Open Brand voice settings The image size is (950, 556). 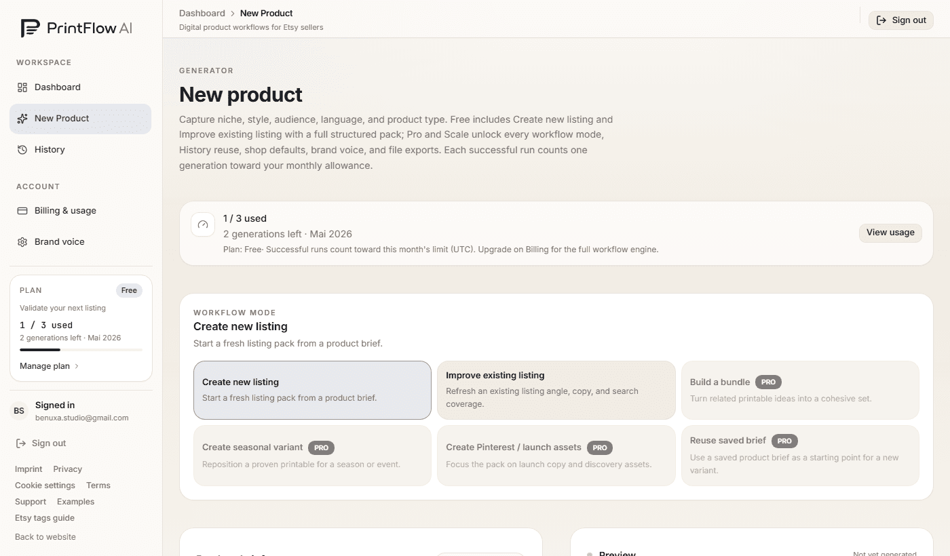80,242
